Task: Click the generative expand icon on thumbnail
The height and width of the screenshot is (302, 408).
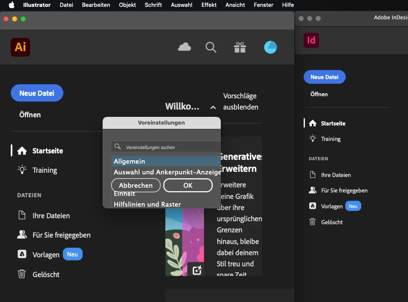Action: pyautogui.click(x=197, y=270)
